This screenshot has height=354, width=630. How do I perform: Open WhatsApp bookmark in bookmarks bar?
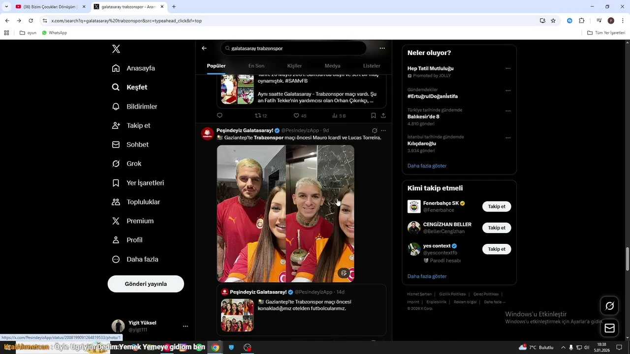pos(54,33)
